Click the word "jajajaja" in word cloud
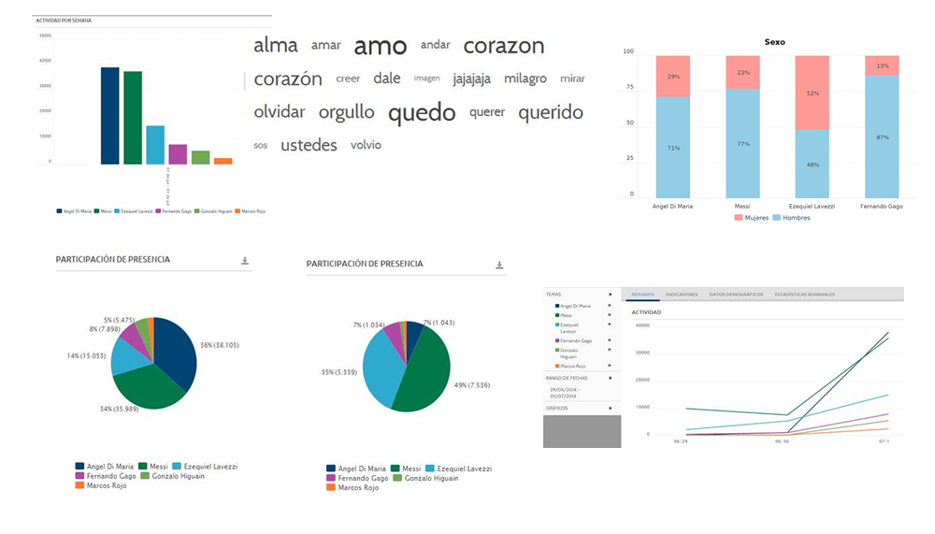 tap(471, 79)
